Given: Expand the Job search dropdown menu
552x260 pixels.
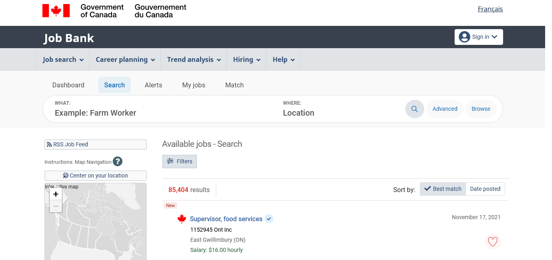Looking at the screenshot, I should [63, 59].
